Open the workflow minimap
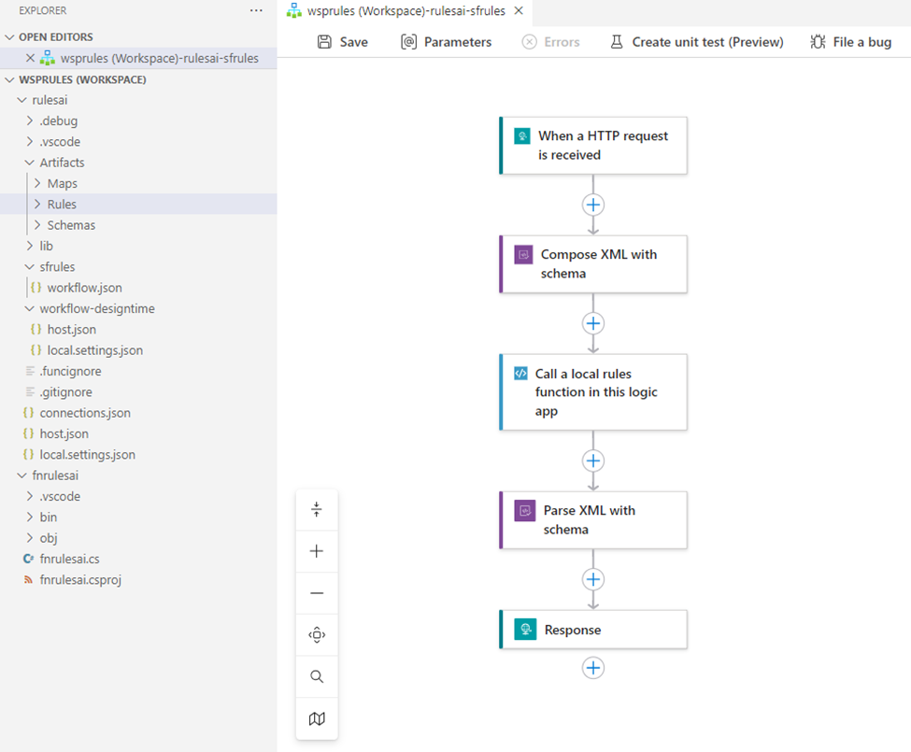 point(316,718)
